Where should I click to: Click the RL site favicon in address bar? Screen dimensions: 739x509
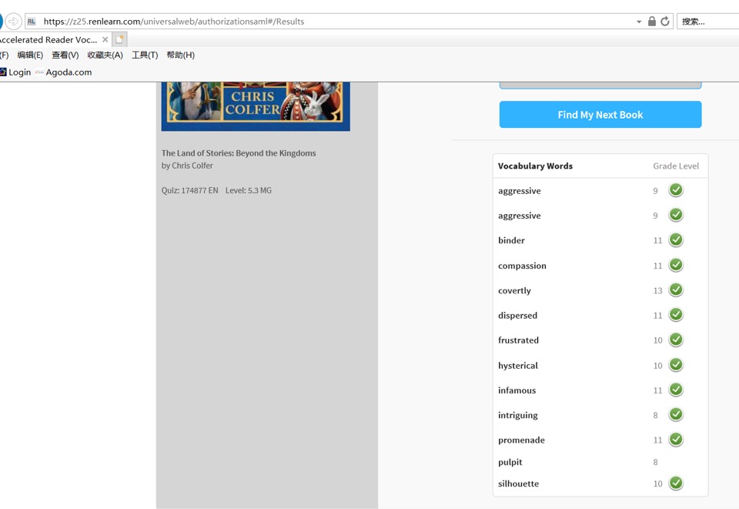[x=32, y=22]
